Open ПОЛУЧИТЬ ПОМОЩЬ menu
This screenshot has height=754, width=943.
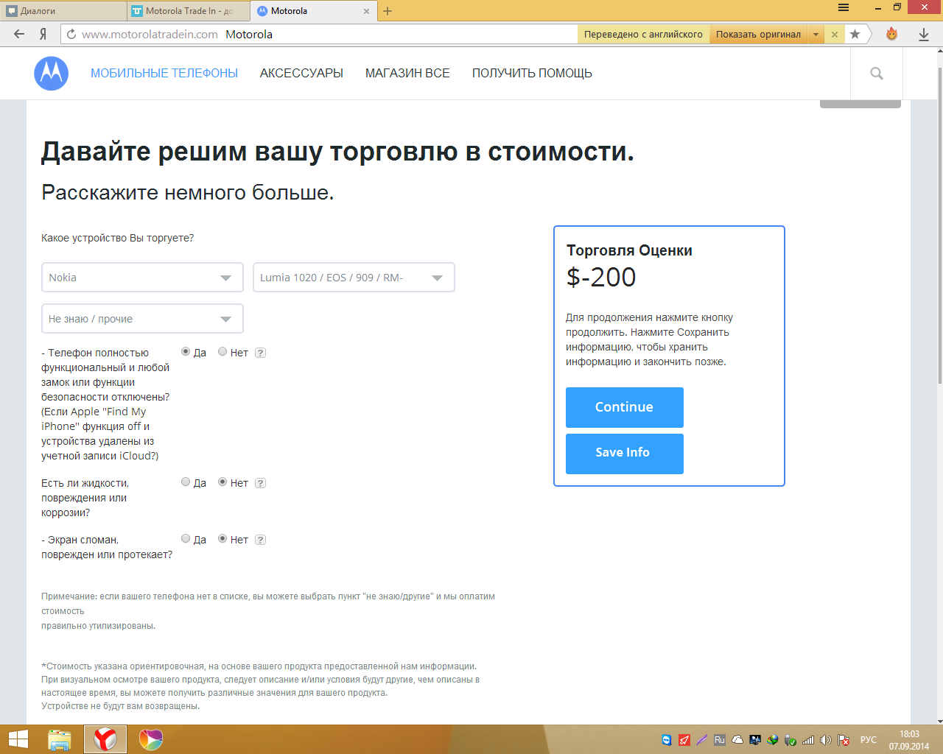[532, 74]
